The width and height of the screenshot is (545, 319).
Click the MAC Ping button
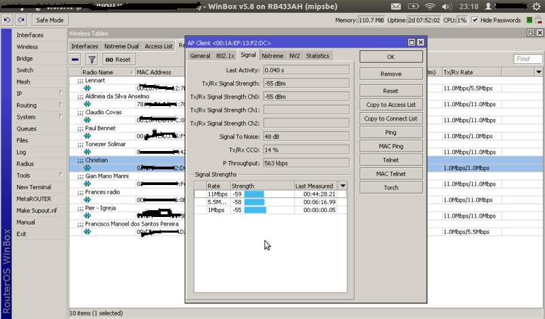[391, 146]
